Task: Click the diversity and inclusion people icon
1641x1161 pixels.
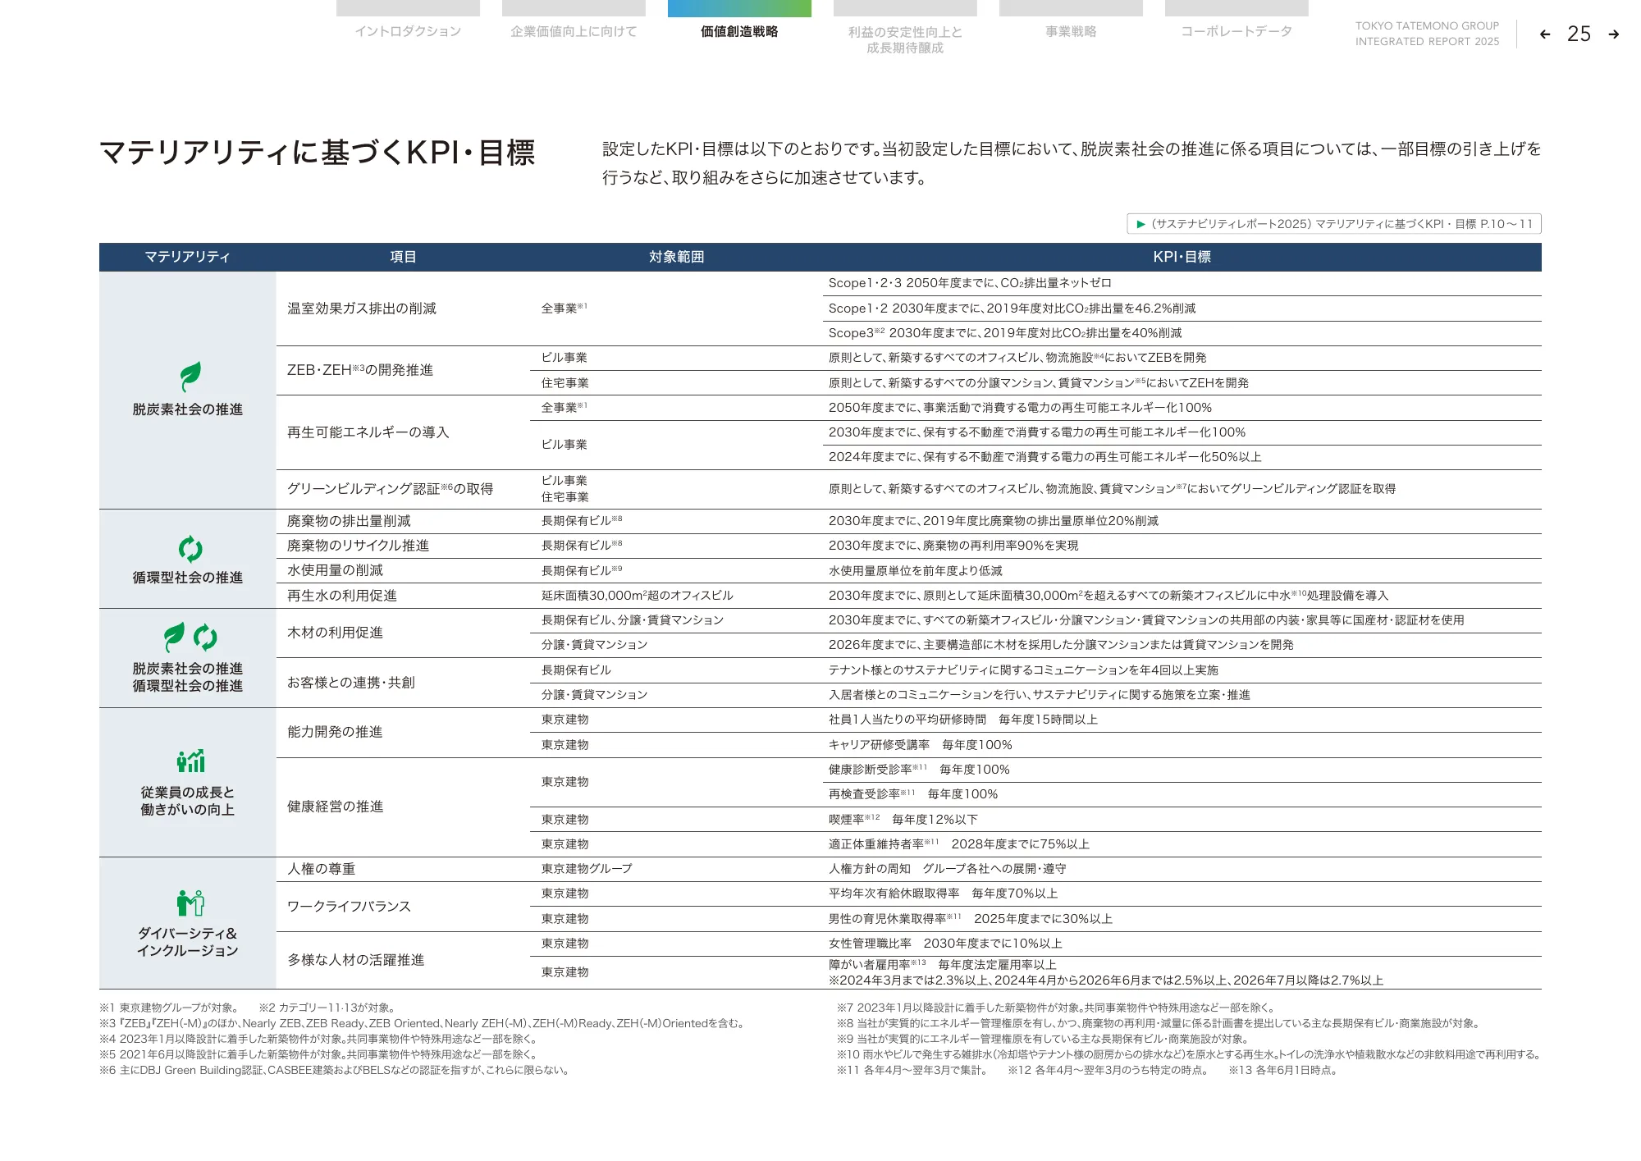Action: point(190,903)
